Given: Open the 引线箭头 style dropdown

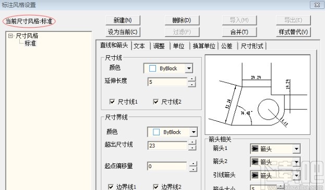Looking at the screenshot, I should tap(296, 175).
